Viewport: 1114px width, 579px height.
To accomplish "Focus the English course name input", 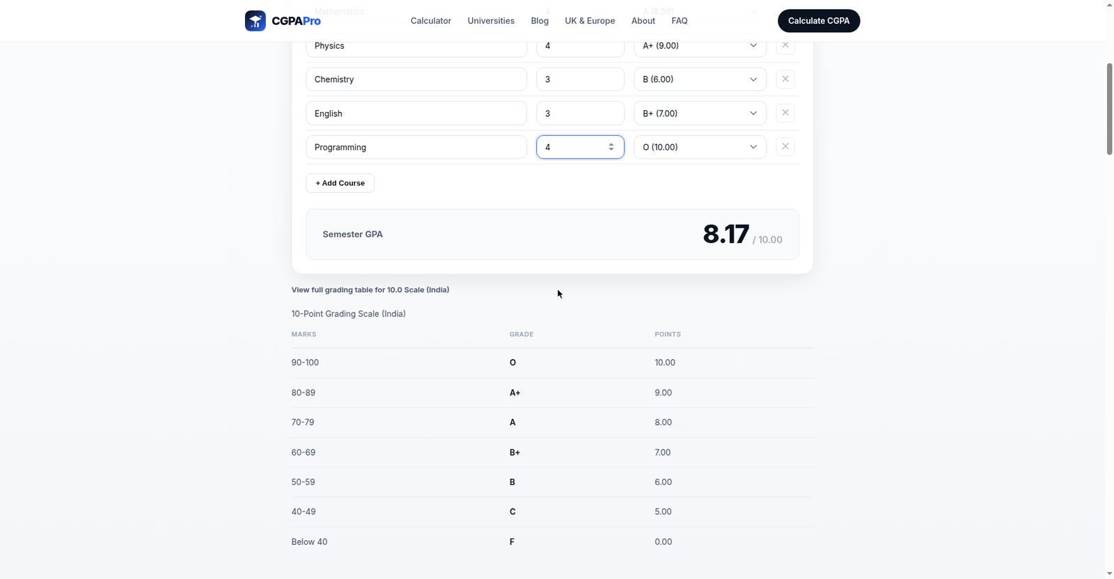I will 416,113.
